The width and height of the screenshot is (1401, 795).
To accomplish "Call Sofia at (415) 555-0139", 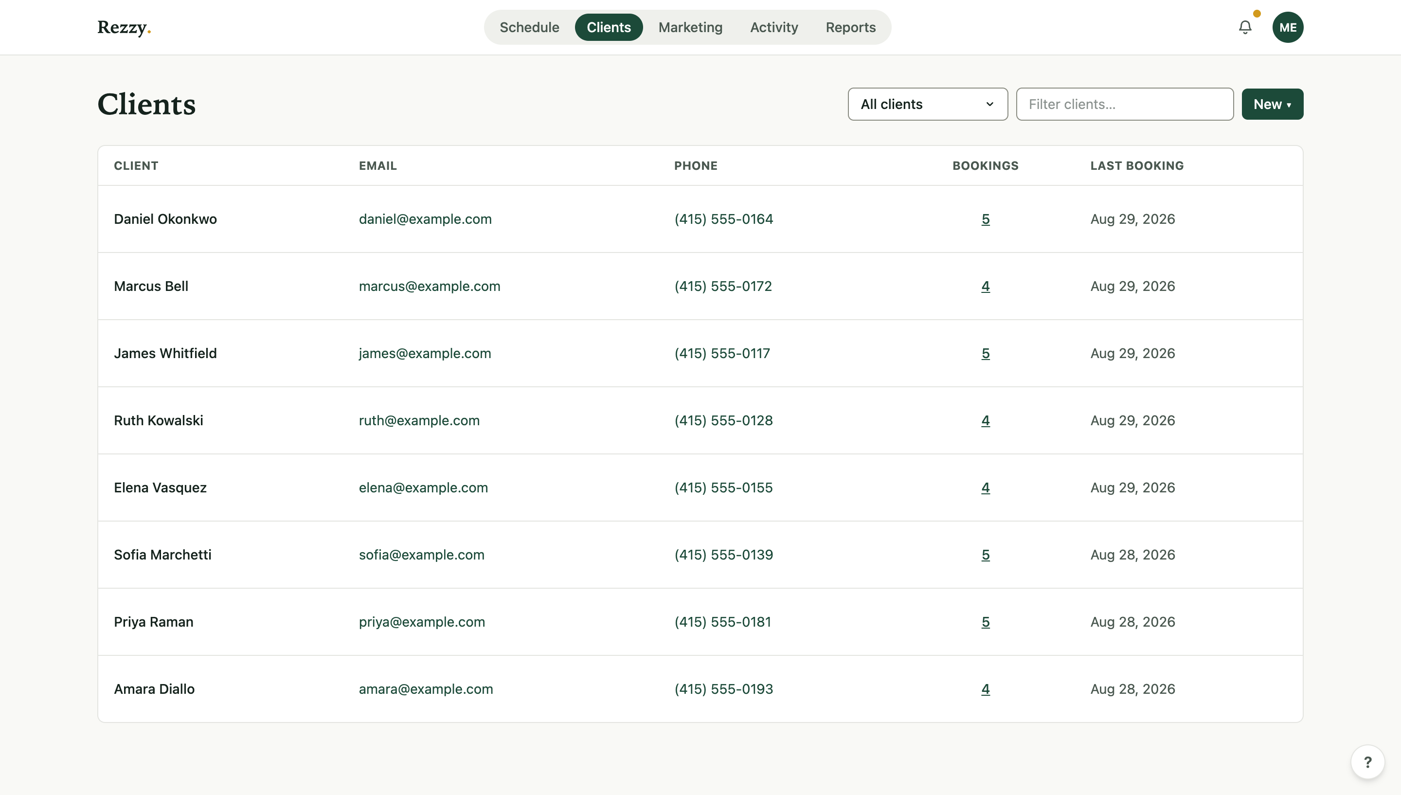I will (x=724, y=555).
